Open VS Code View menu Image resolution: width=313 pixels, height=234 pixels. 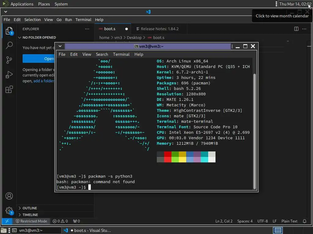[x=49, y=19]
